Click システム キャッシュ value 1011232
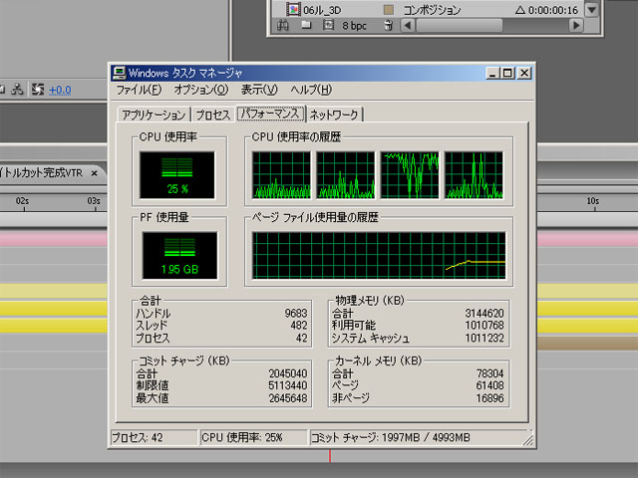 click(484, 338)
